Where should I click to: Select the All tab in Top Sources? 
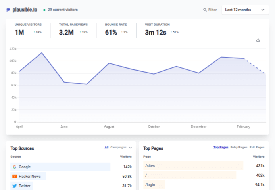click(x=106, y=148)
